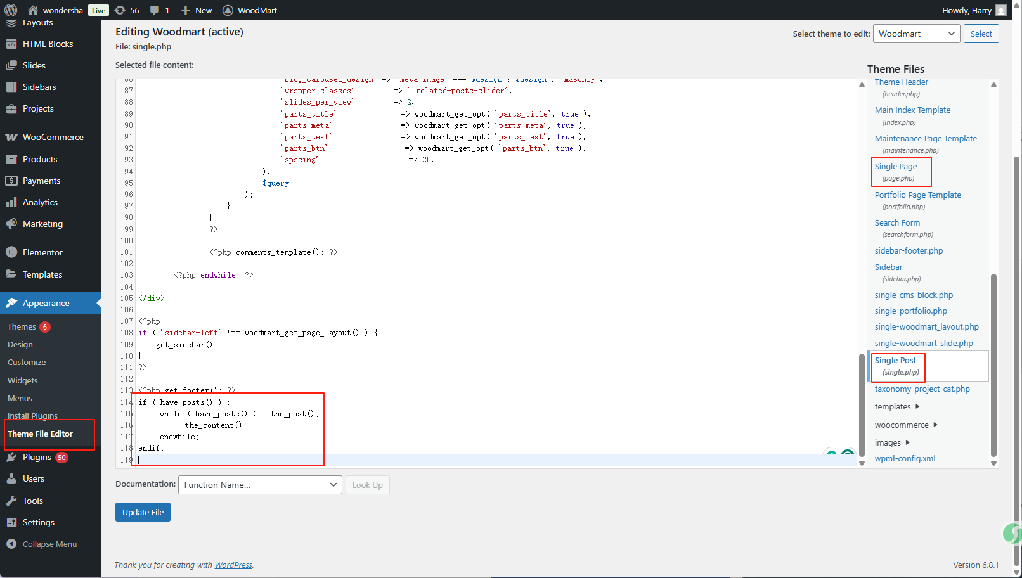The image size is (1022, 578).
Task: Go to Customize under Appearance
Action: [x=27, y=363]
